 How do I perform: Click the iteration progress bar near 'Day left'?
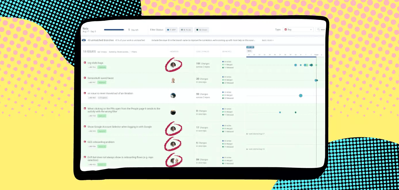pyautogui.click(x=114, y=30)
